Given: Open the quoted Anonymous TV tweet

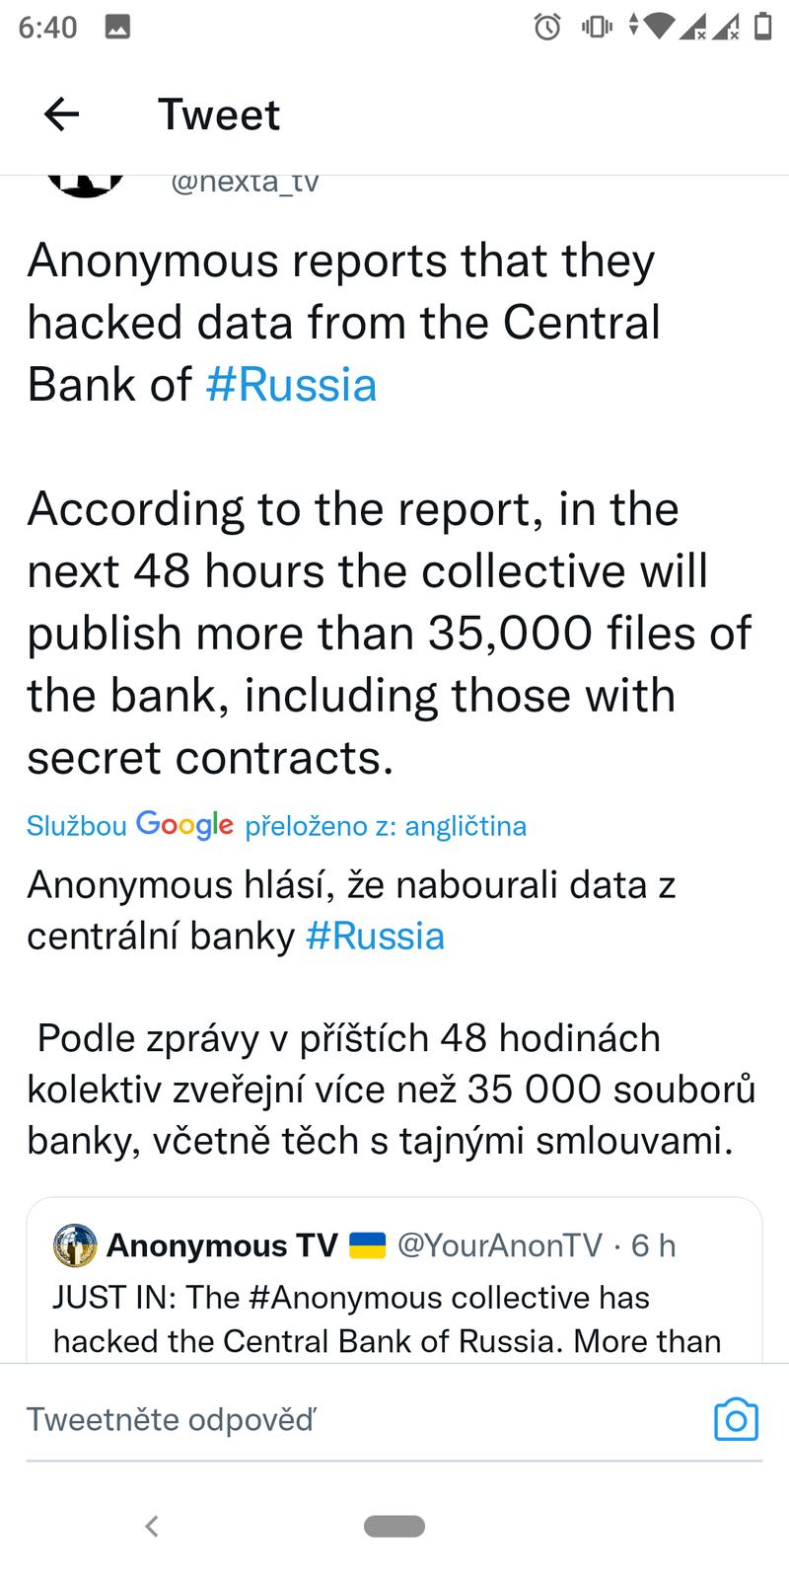Looking at the screenshot, I should pyautogui.click(x=394, y=1317).
